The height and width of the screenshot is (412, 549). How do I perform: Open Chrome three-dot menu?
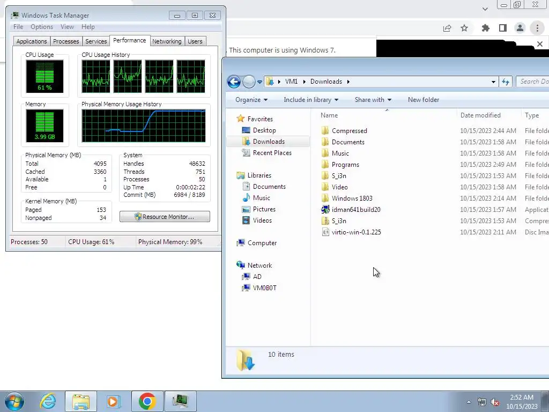537,28
